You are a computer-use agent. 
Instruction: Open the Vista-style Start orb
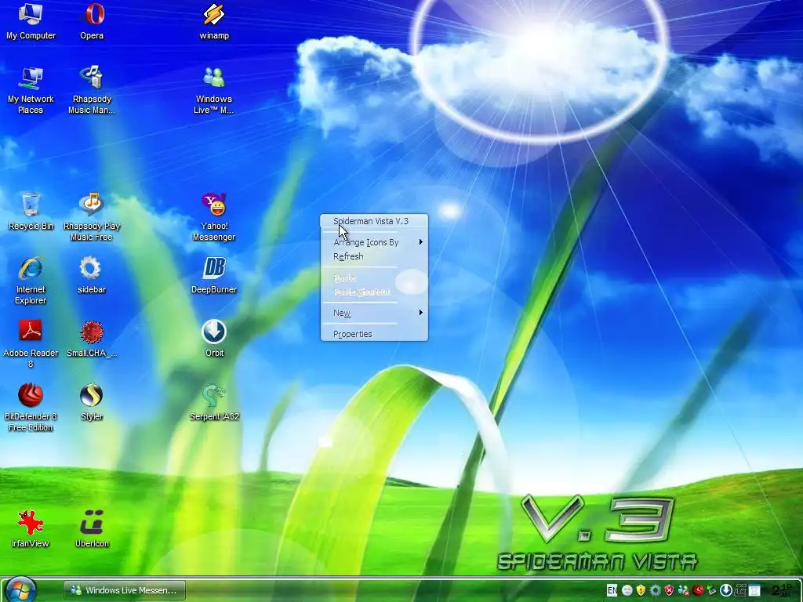[20, 590]
